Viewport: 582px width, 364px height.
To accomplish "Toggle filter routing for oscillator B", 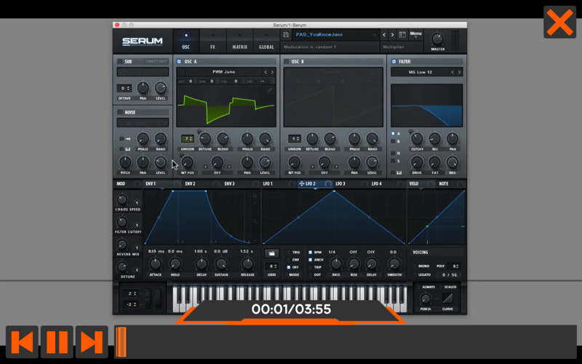I will click(393, 141).
